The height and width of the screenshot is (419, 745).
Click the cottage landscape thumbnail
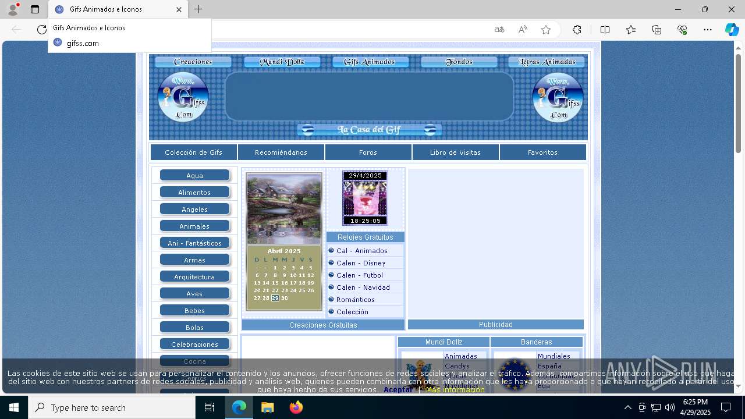[x=284, y=209]
